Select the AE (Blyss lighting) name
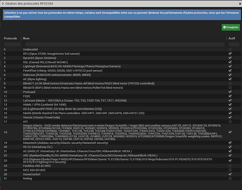The width and height of the screenshot is (242, 190). click(35, 79)
